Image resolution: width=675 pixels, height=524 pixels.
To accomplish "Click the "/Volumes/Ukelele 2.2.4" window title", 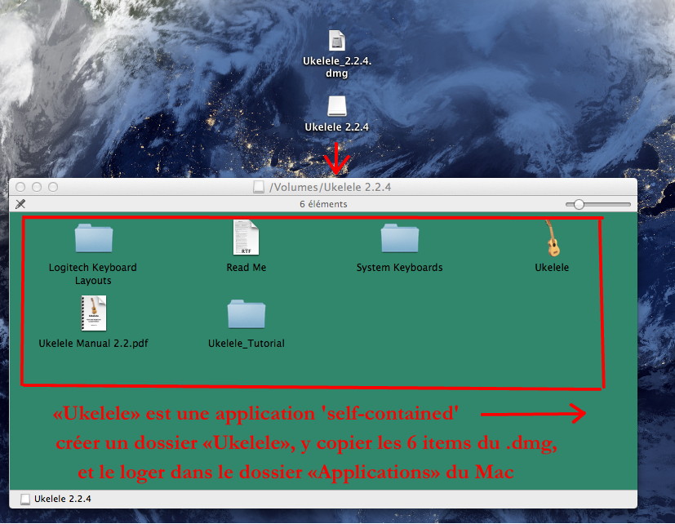I will click(x=331, y=187).
